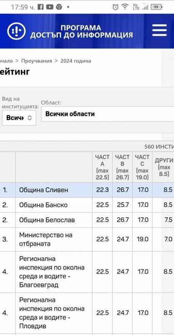This screenshot has width=174, height=335.
Task: Open the 'Община Банско' entry
Action: click(x=43, y=205)
